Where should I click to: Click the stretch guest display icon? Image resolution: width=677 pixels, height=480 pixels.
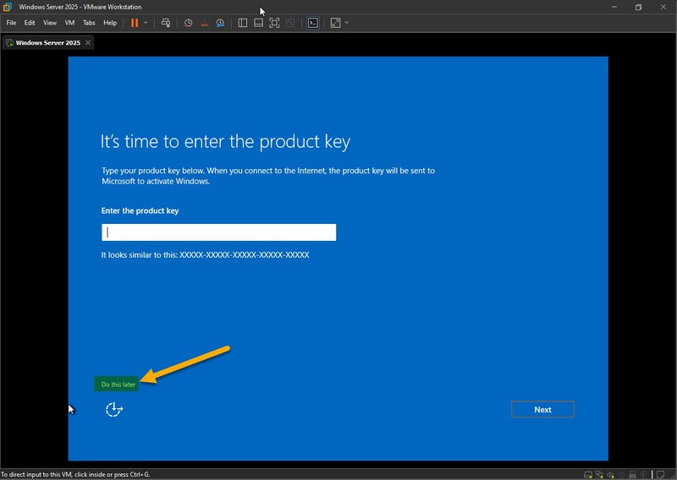coord(335,23)
